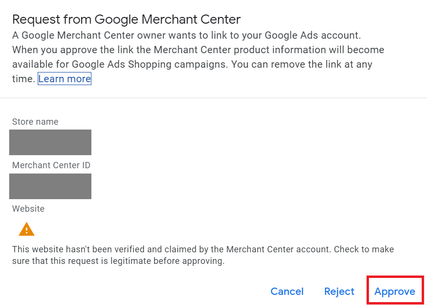427x305 pixels.
Task: Click the legitimate before approving text line
Action: 118,261
